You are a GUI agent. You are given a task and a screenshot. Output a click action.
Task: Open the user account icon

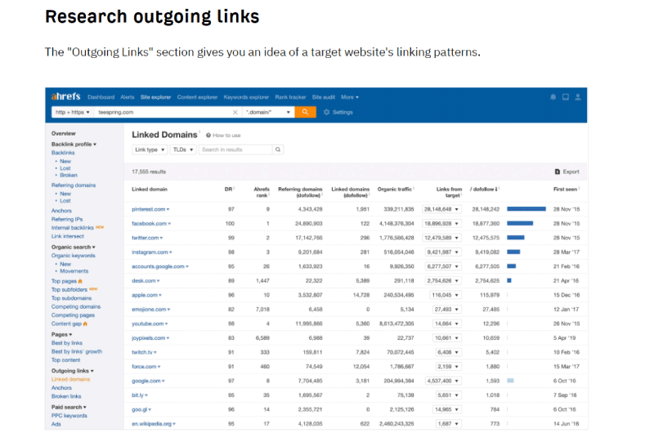(578, 97)
